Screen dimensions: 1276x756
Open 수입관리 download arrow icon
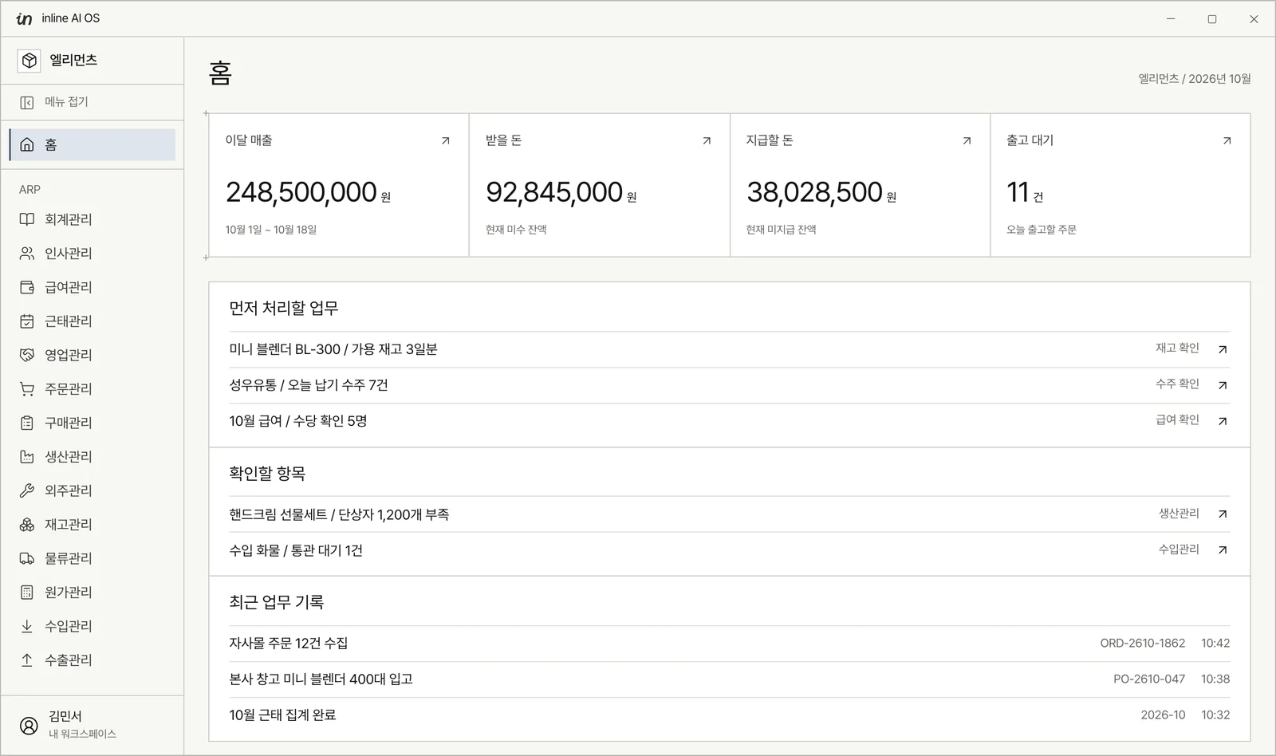27,626
